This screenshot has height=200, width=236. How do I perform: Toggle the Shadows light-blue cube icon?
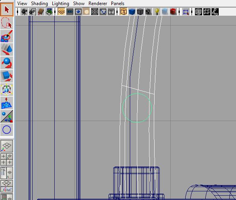[165, 12]
